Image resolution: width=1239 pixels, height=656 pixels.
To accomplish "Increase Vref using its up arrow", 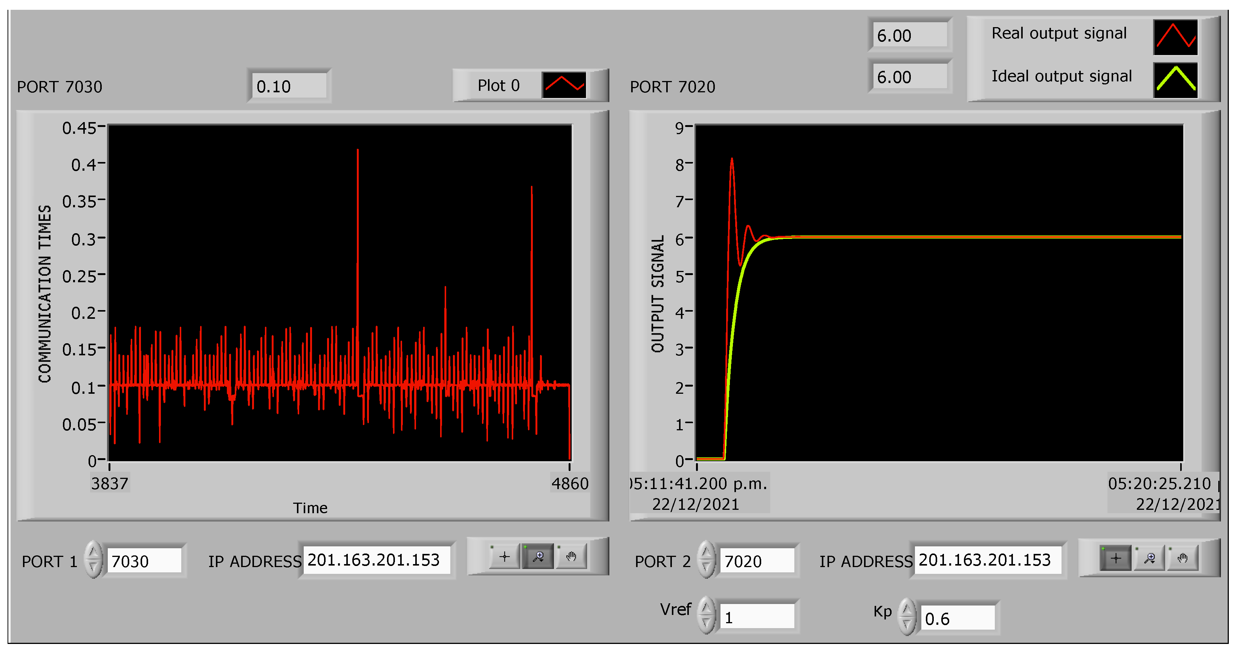I will click(706, 607).
